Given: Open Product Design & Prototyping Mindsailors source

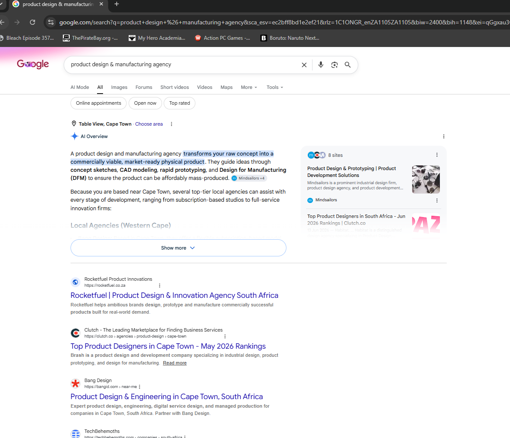Looking at the screenshot, I should [x=351, y=172].
